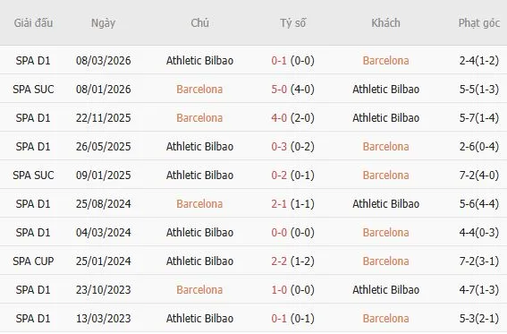Click corner stat 7-2(4-0)
507x334 pixels.
tap(479, 176)
